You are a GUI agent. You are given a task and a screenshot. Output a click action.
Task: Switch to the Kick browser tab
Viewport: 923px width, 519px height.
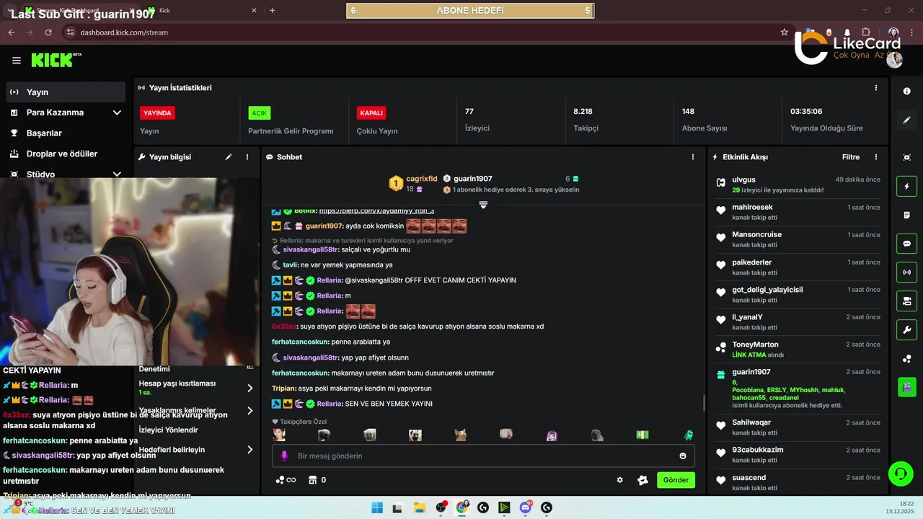202,11
